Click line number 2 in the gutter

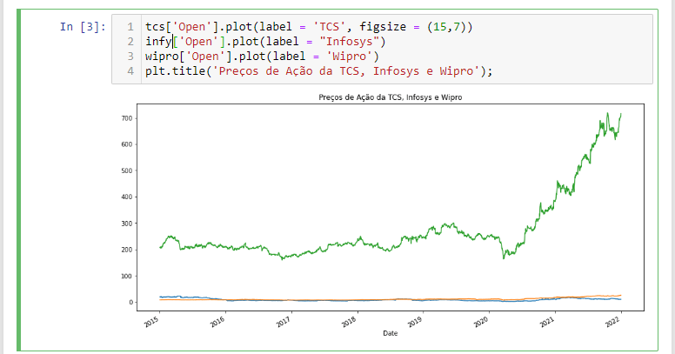[130, 42]
